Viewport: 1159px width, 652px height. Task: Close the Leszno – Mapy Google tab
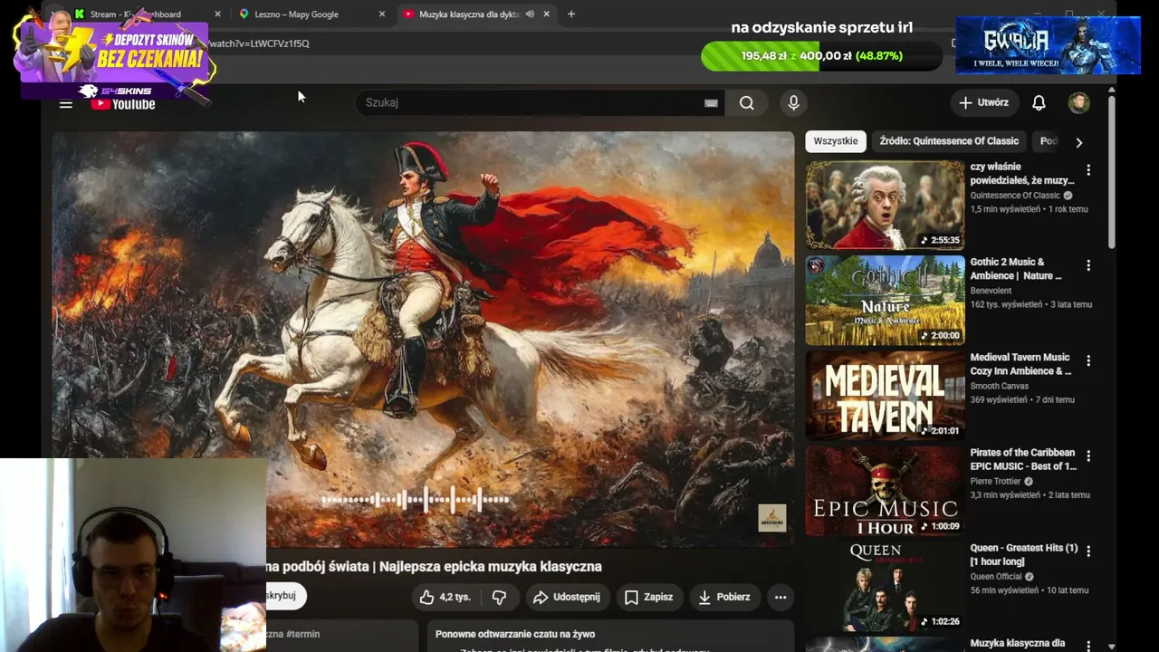[x=382, y=14]
